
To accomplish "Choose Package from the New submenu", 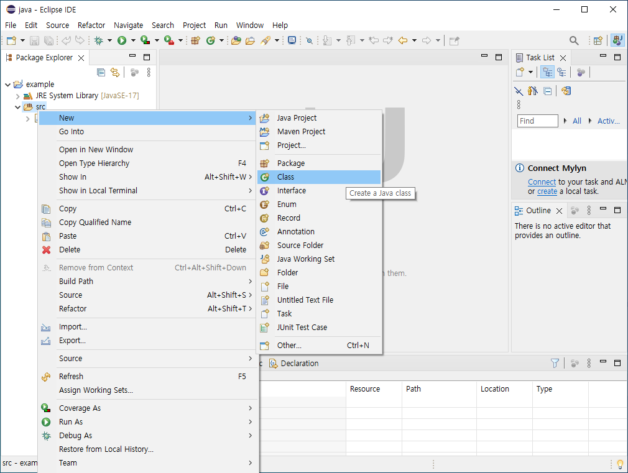I will [319, 163].
